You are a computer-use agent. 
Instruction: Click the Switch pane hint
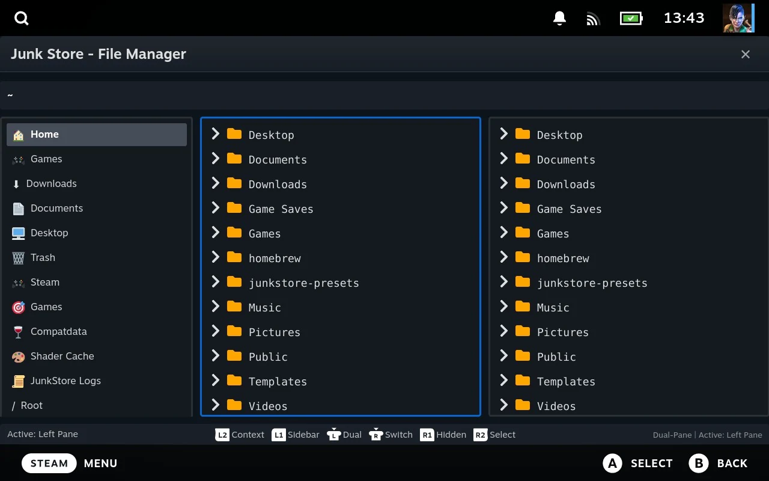tap(391, 435)
